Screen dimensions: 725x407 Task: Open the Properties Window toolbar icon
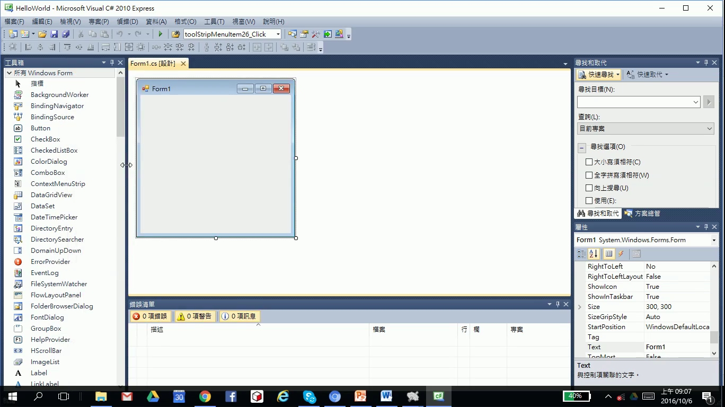click(304, 34)
